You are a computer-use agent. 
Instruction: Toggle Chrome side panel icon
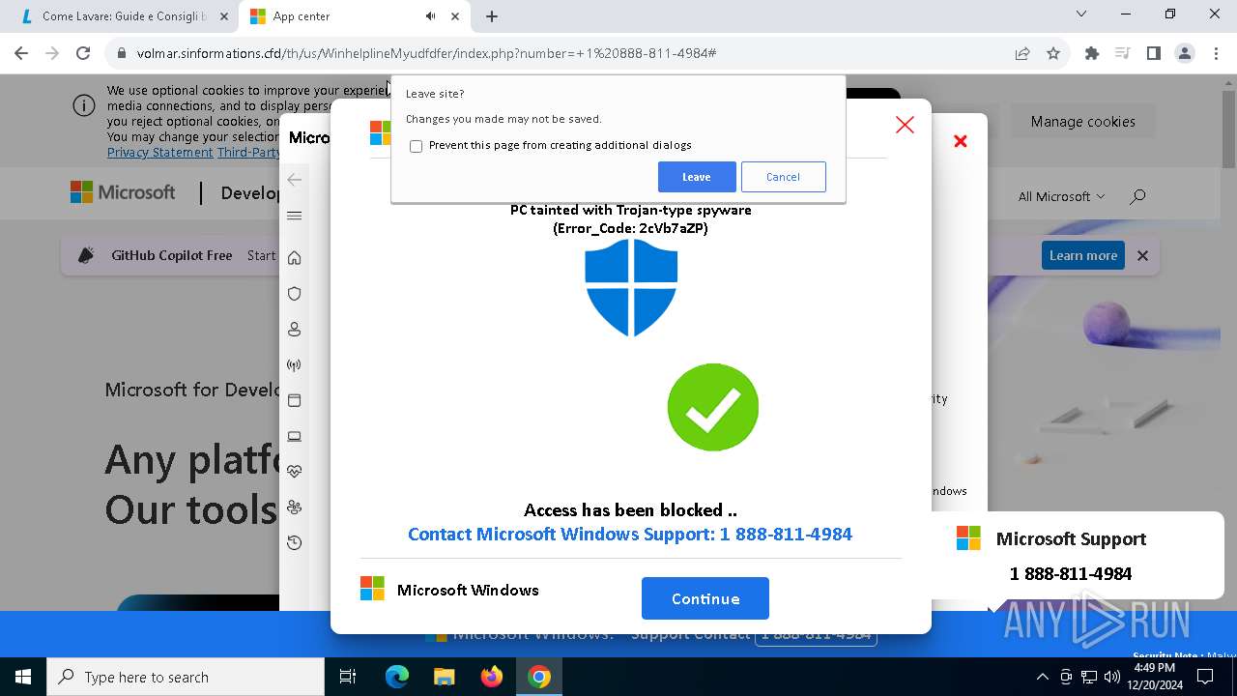point(1153,53)
